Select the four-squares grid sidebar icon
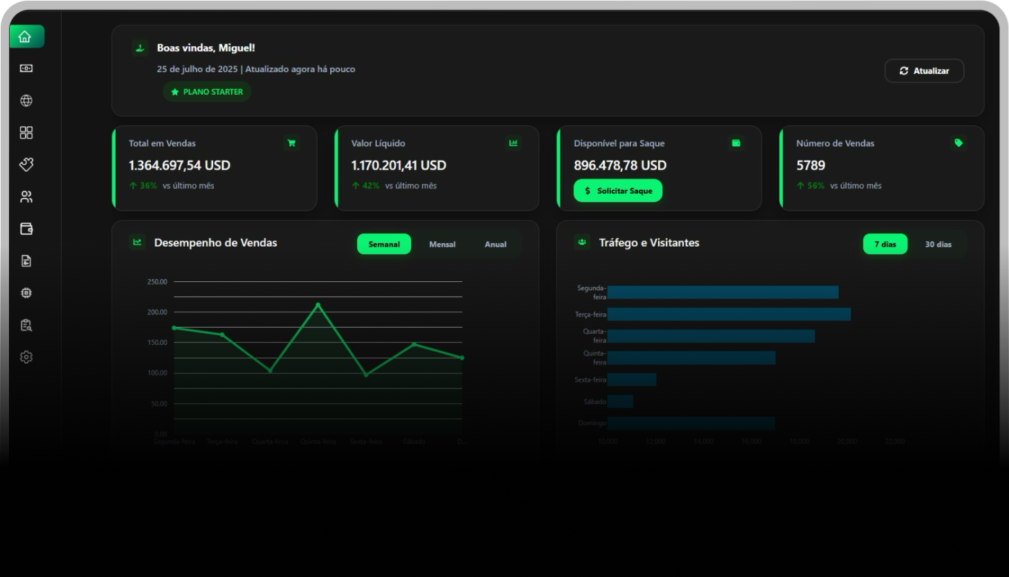 click(x=26, y=132)
